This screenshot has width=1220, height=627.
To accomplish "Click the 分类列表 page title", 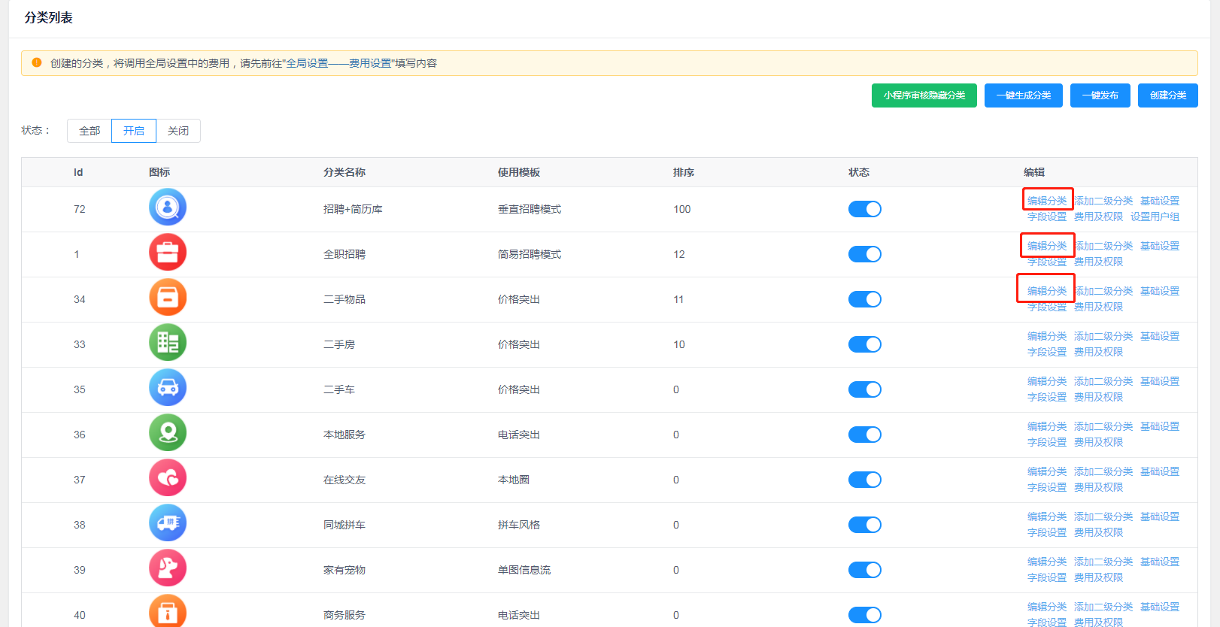I will click(x=49, y=17).
